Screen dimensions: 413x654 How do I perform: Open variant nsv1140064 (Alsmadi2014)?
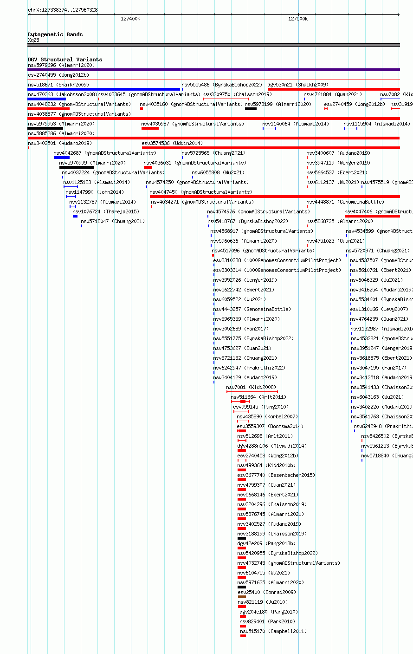296,124
